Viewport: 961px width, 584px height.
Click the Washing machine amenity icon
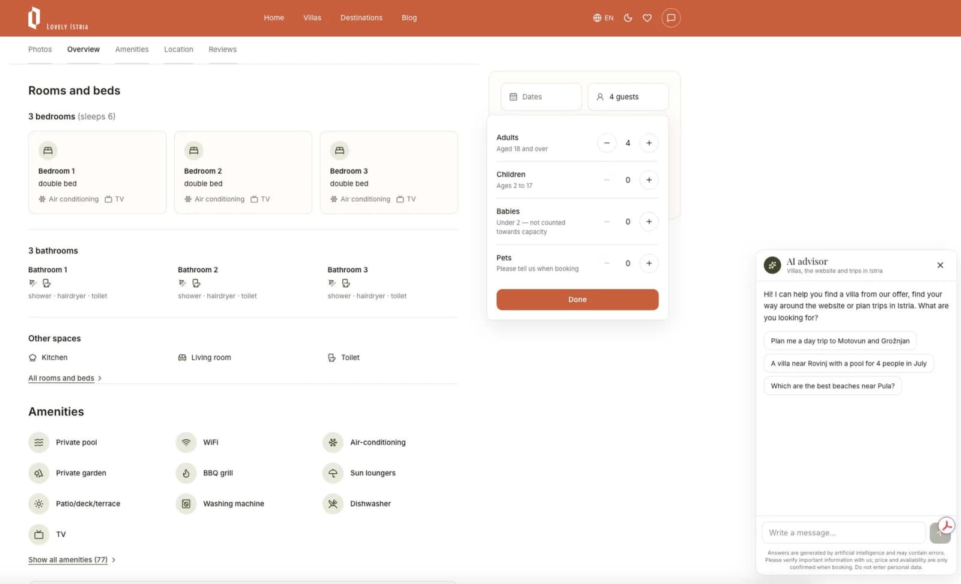[186, 504]
